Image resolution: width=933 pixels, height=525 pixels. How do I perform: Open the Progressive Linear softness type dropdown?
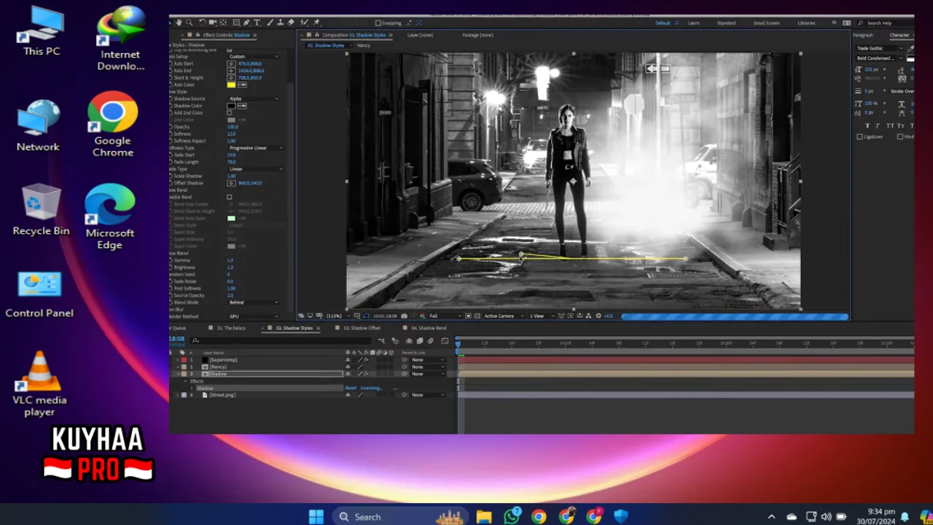coord(255,148)
